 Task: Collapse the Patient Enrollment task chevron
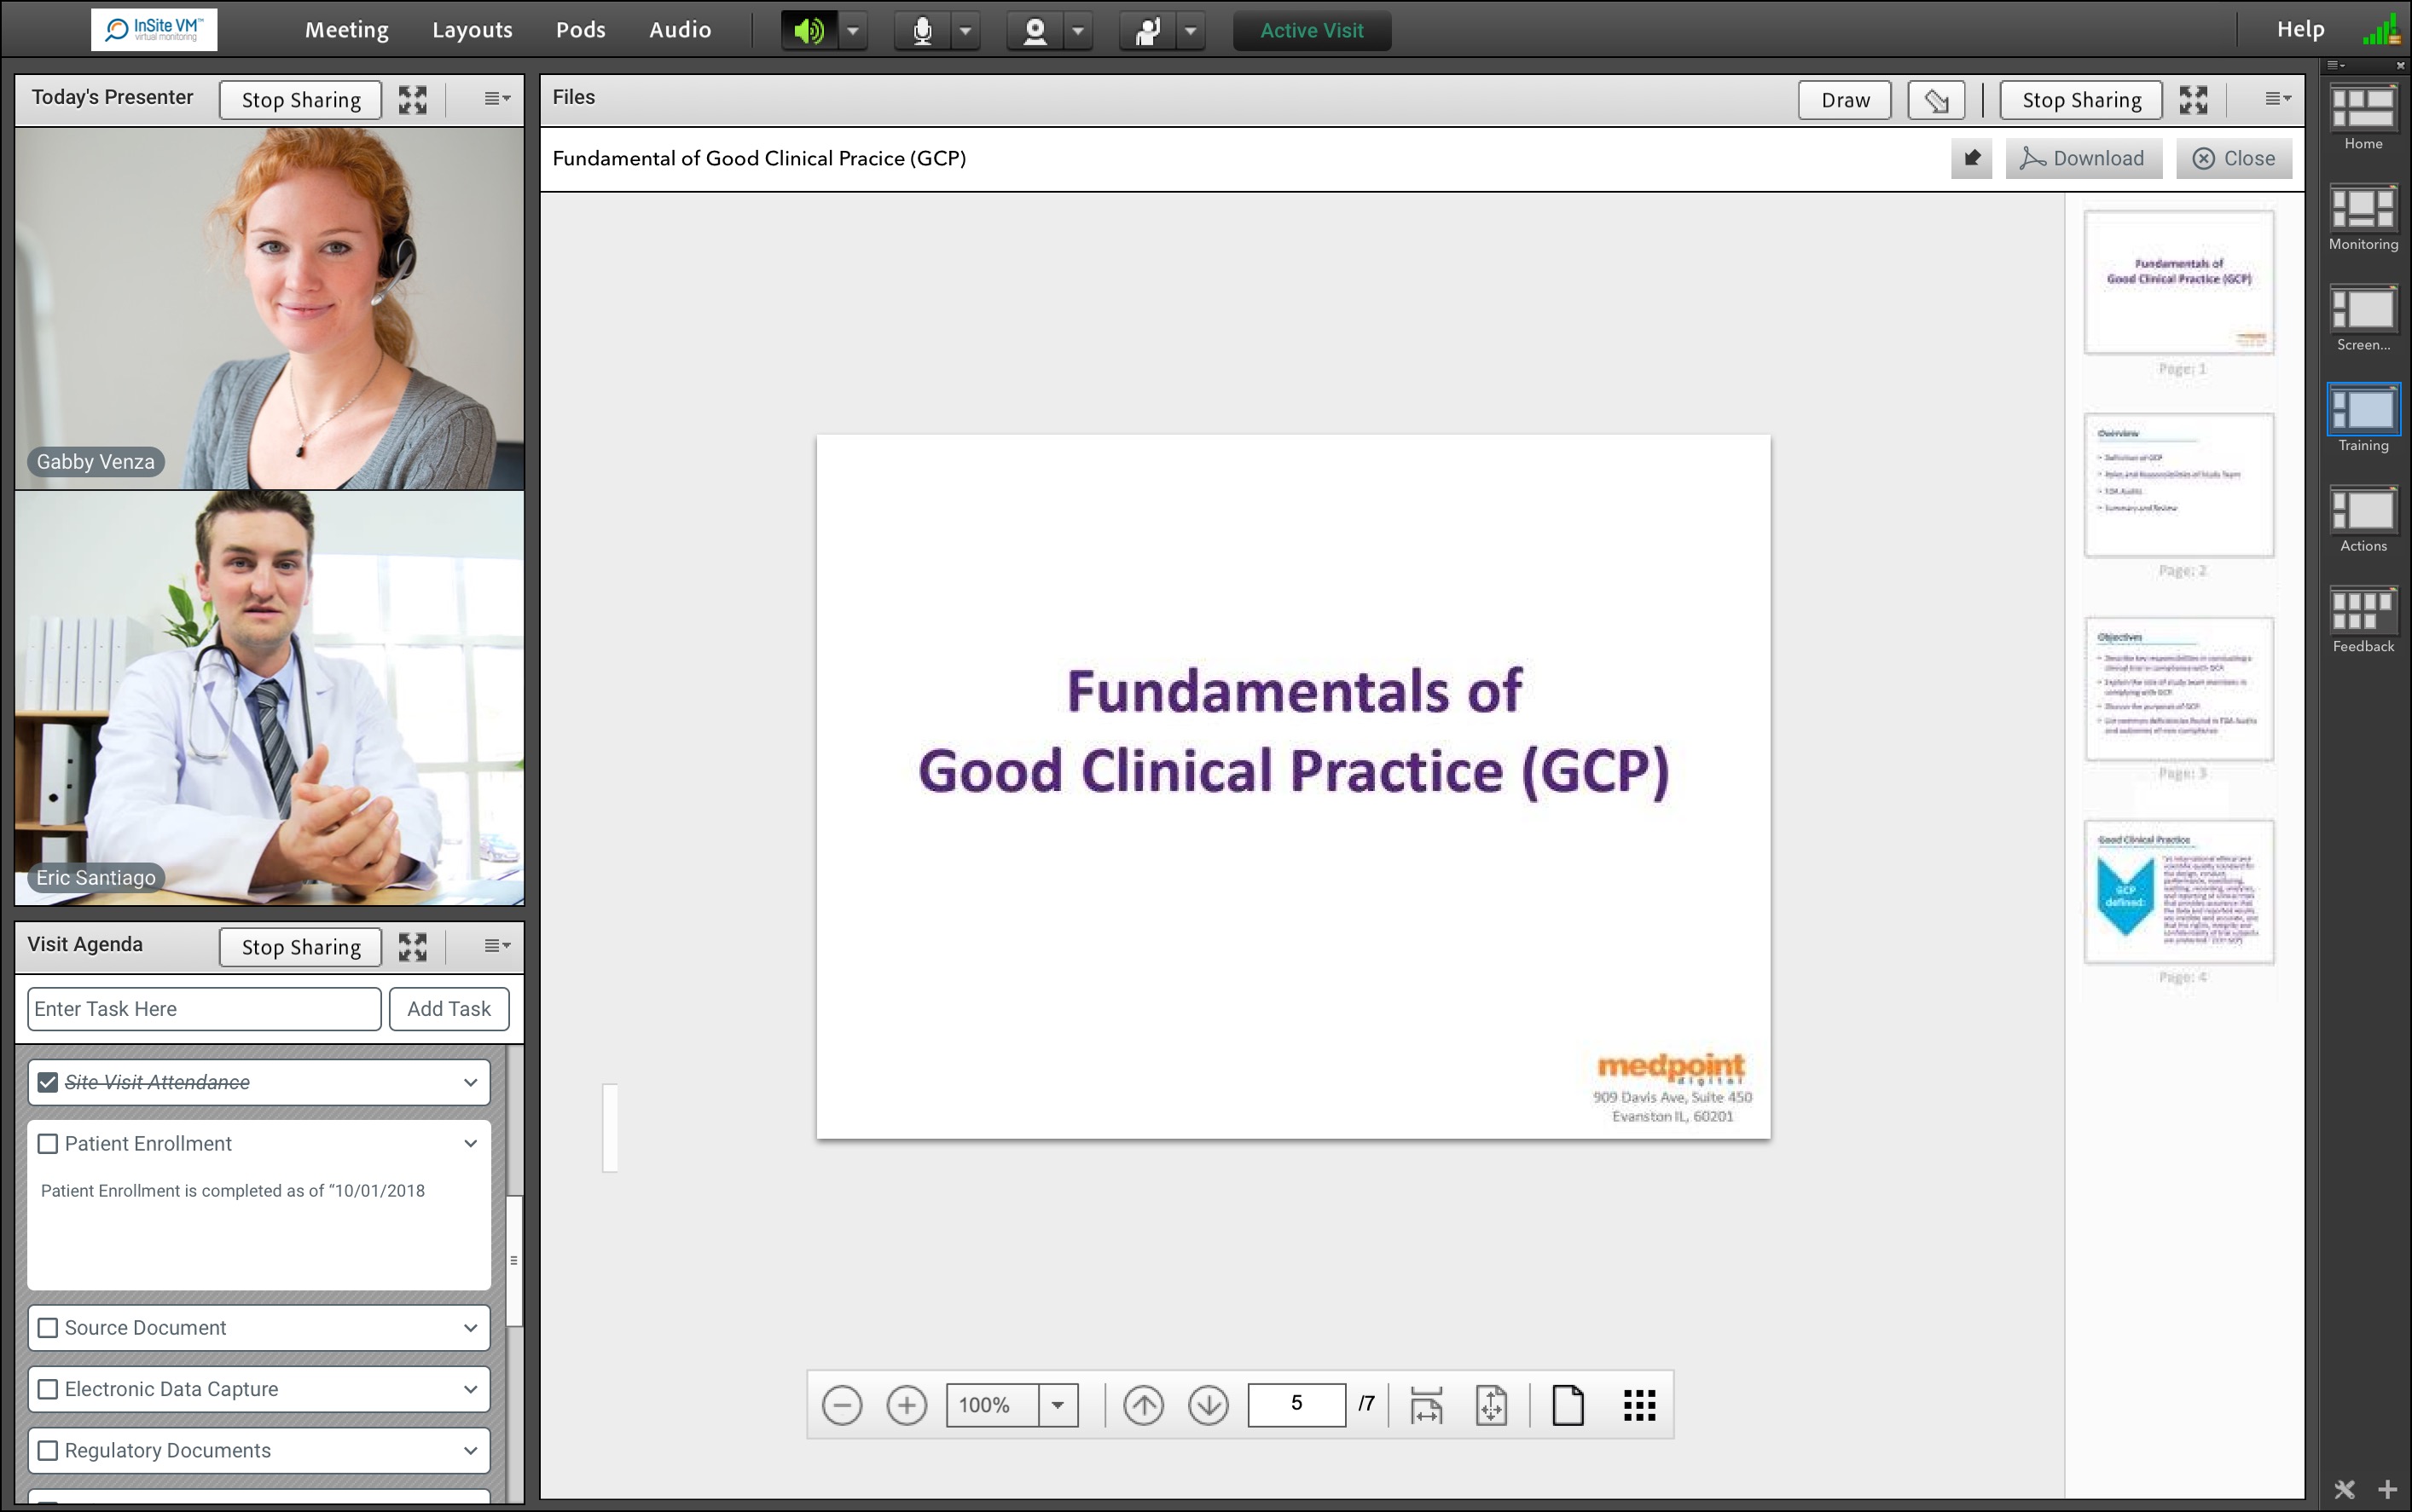[470, 1143]
